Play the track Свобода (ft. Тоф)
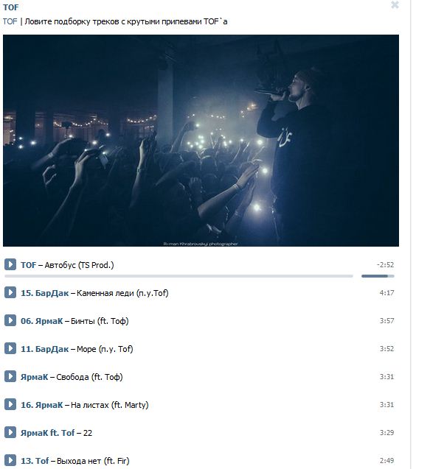This screenshot has height=469, width=430. click(x=10, y=376)
